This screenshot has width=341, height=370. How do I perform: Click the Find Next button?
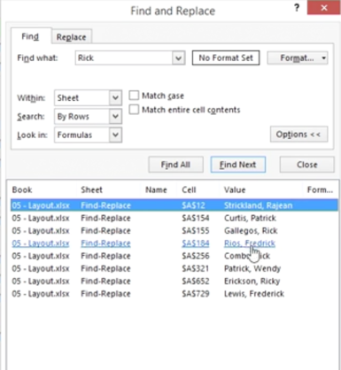point(238,165)
